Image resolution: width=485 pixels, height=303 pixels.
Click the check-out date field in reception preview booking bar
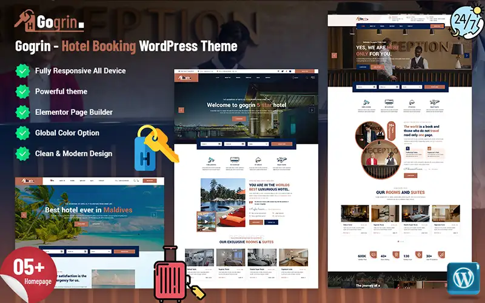(x=389, y=87)
